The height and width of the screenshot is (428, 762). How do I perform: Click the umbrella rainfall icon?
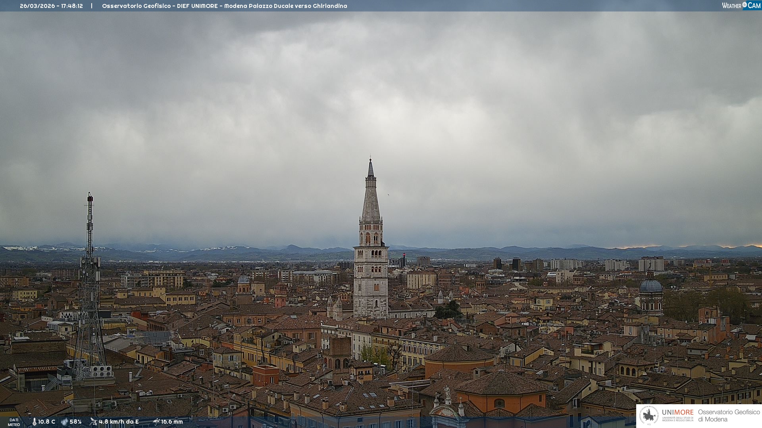[x=156, y=422]
